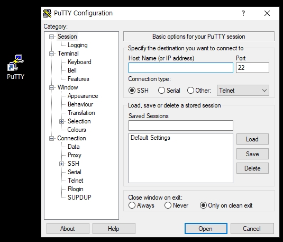Collapse the Window tree node
This screenshot has width=283, height=242.
pos(52,88)
